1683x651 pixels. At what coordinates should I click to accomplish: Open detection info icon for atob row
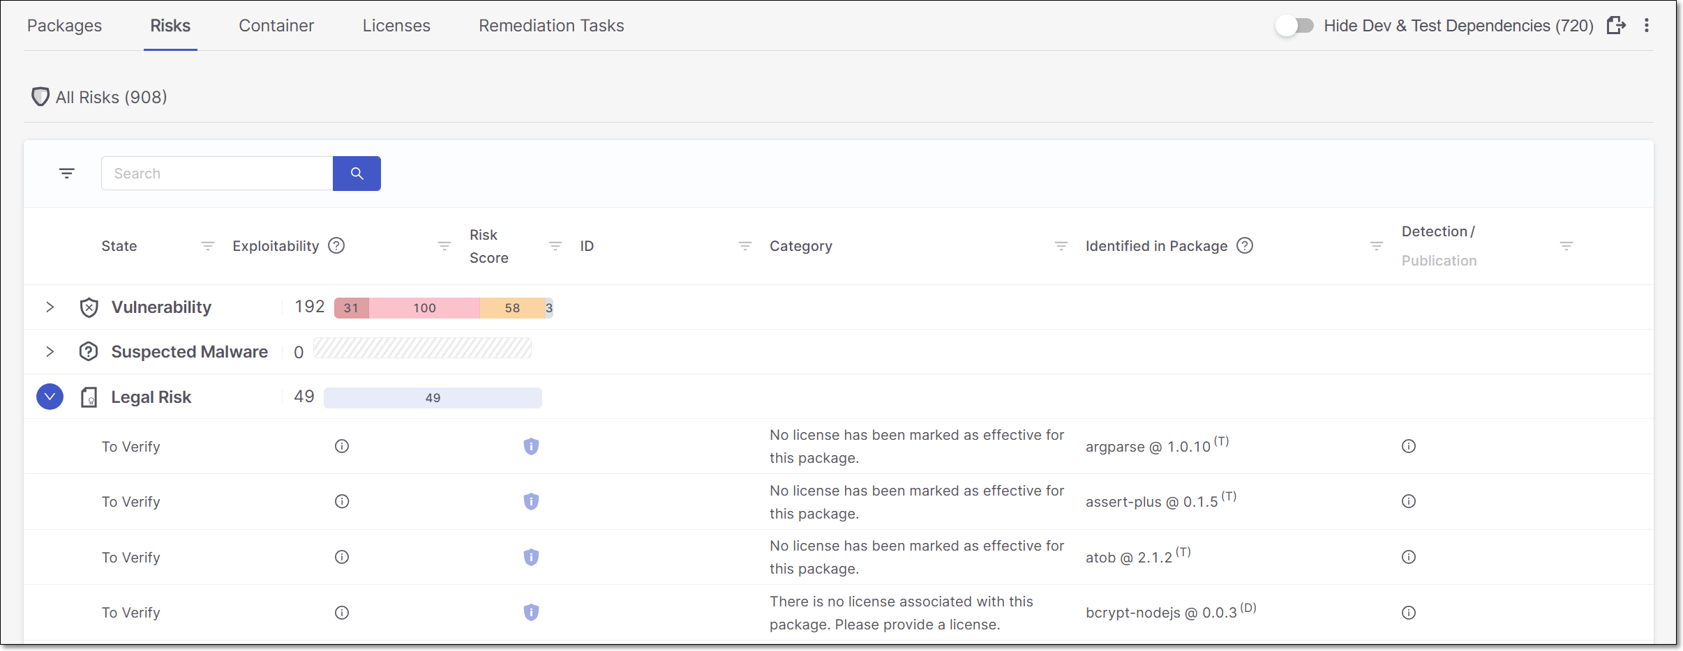point(1409,557)
